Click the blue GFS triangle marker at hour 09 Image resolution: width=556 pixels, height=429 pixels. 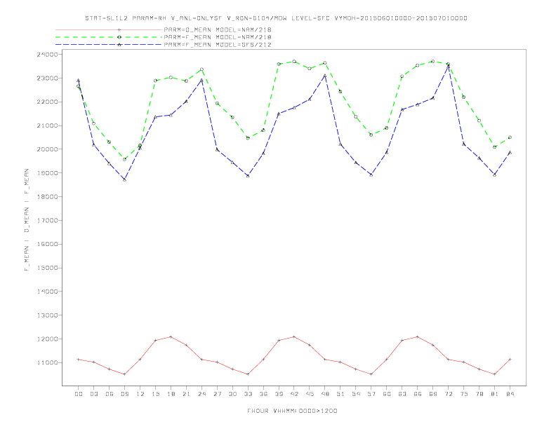(x=124, y=180)
